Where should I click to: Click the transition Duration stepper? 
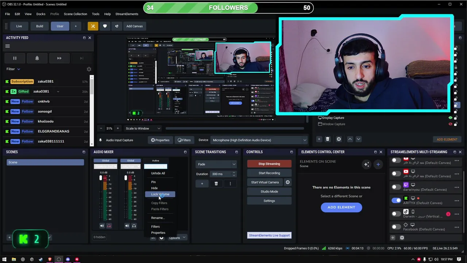234,174
